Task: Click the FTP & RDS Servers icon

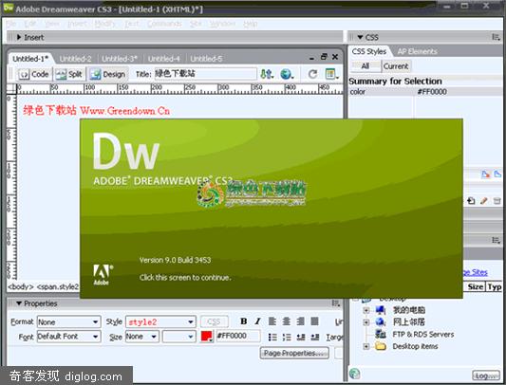Action: (381, 334)
